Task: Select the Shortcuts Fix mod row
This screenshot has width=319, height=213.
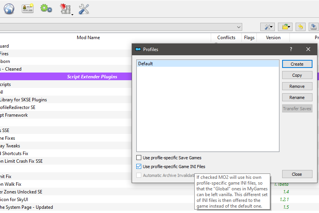Action: pos(66,154)
